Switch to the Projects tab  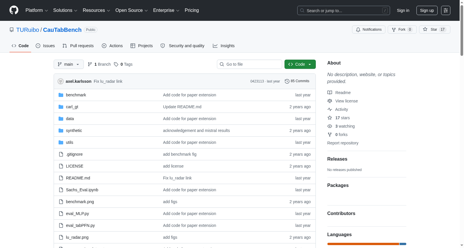pos(142,46)
